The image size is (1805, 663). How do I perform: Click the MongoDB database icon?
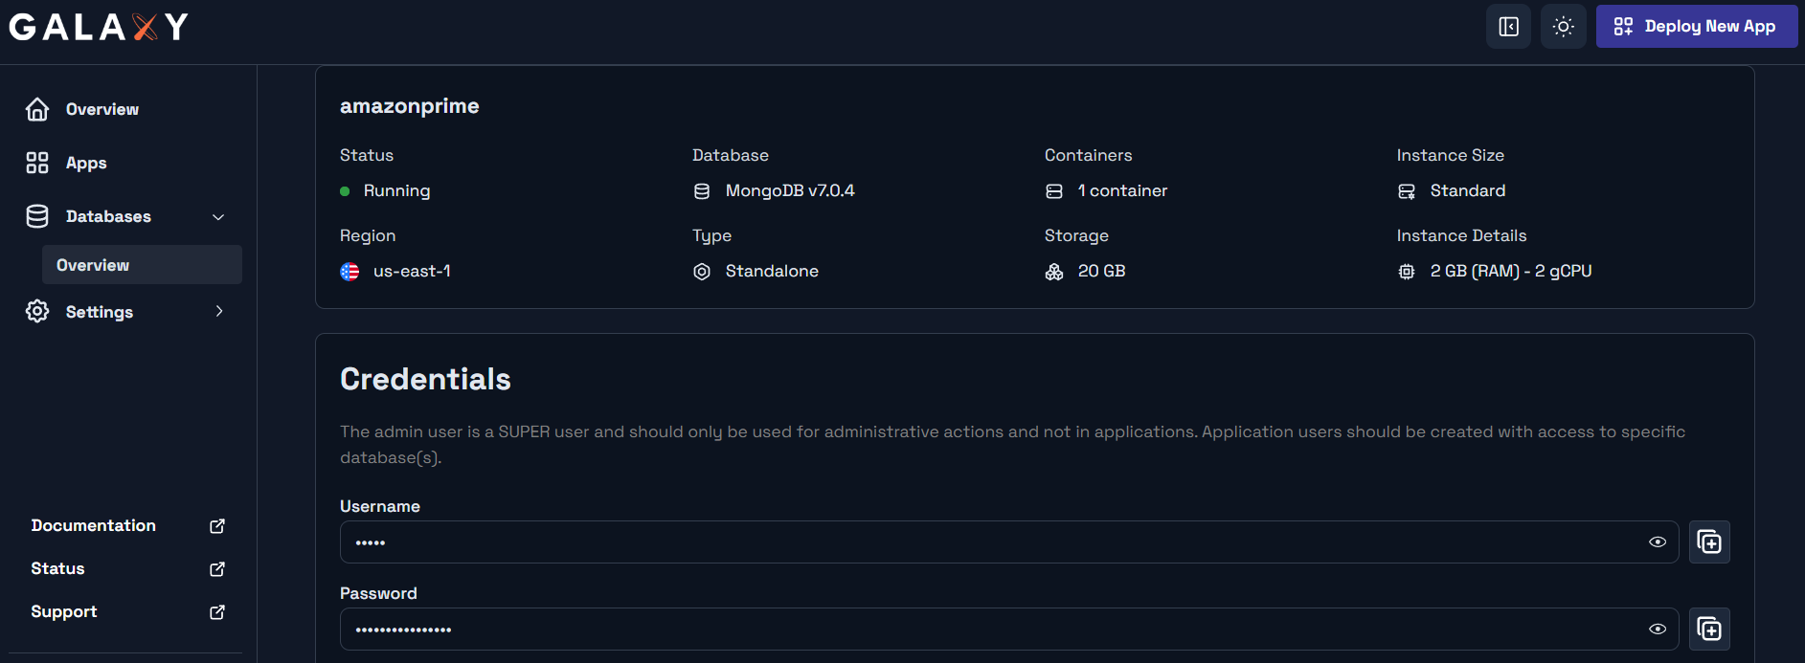click(702, 191)
